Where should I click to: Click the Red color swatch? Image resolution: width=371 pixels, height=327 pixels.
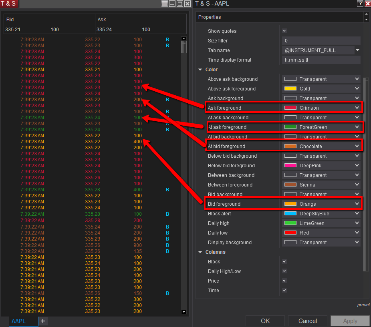(290, 233)
